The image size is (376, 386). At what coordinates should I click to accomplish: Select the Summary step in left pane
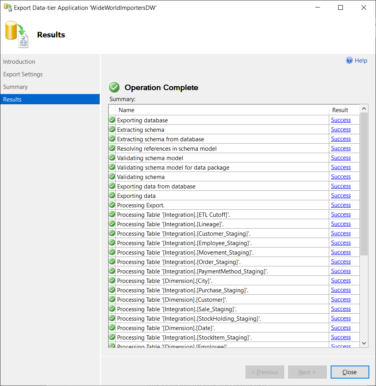[15, 87]
